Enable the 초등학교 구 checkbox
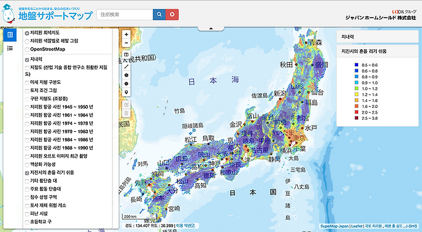422x232 pixels. point(27,222)
